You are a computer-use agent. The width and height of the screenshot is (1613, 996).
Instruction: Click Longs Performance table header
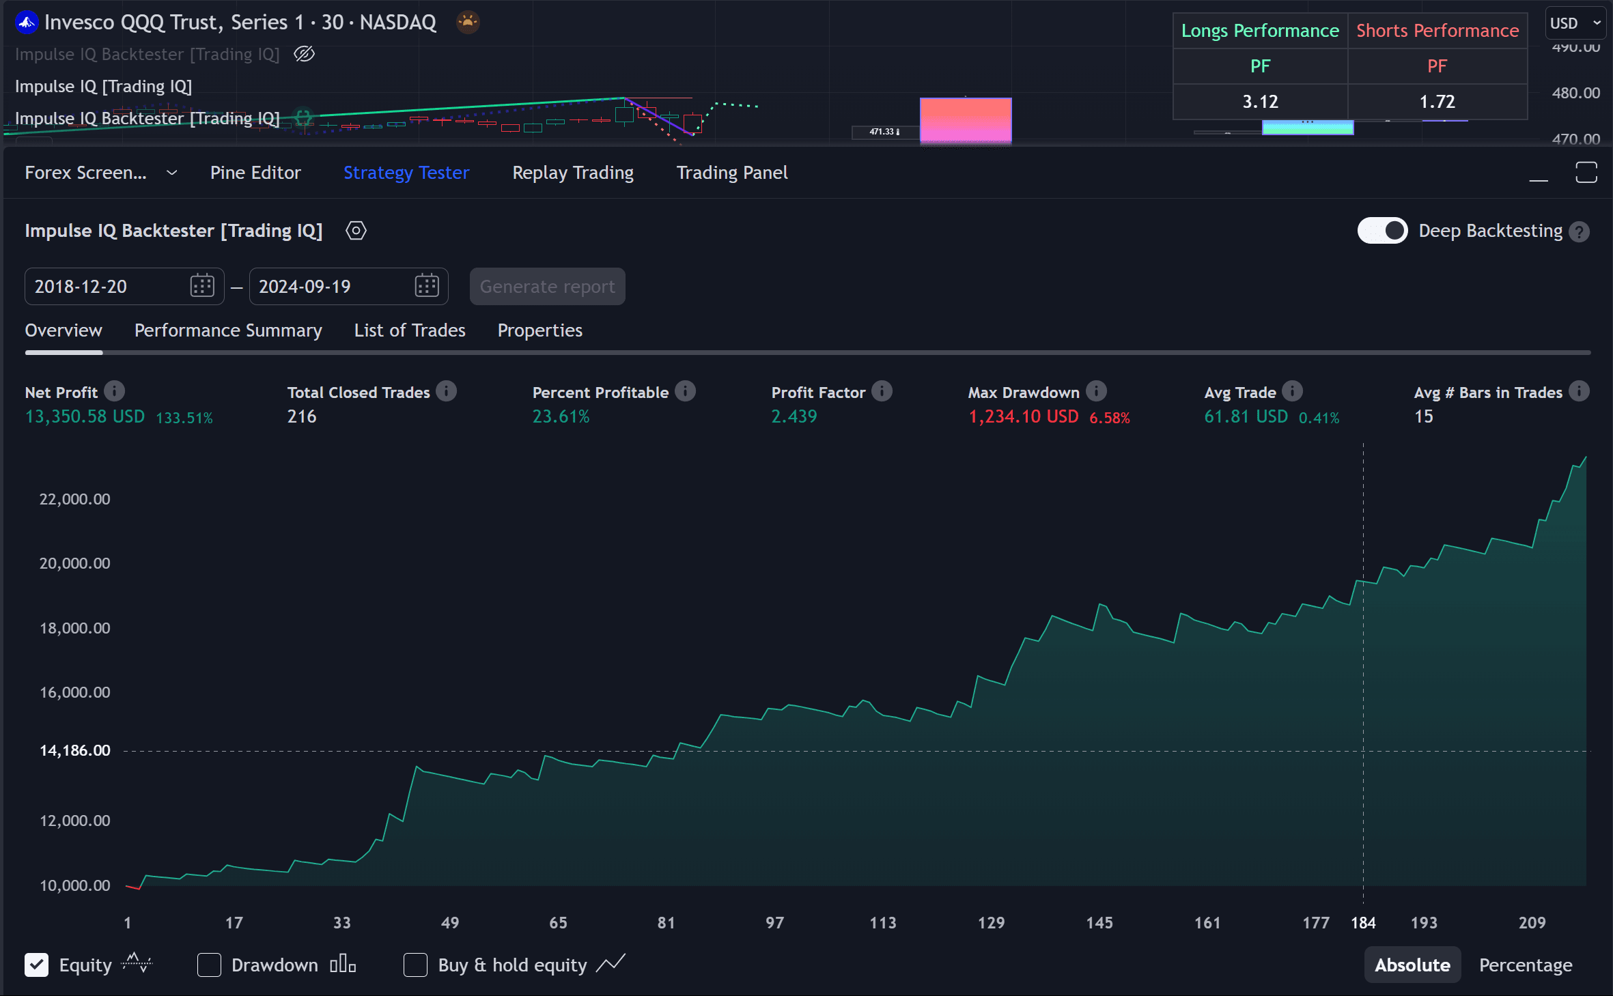coord(1260,31)
